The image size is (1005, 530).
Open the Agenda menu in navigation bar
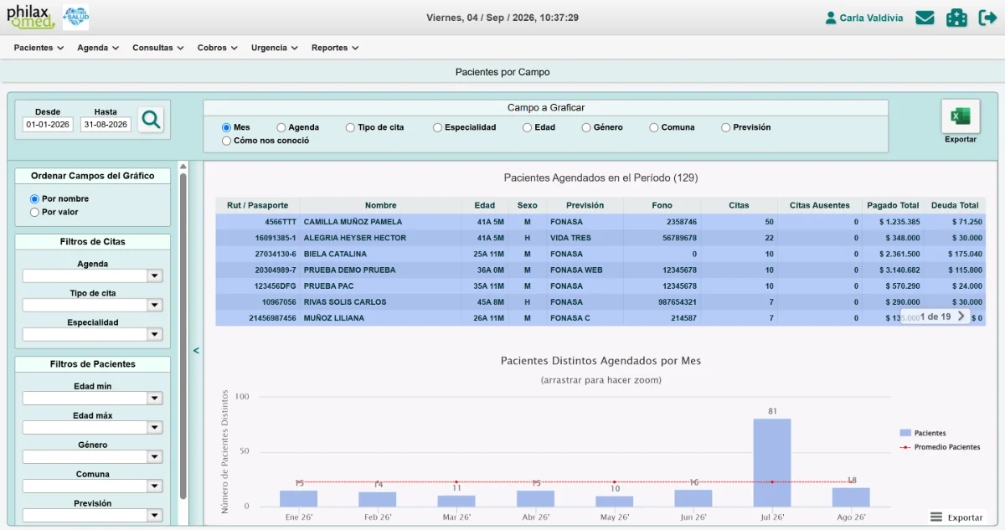pos(98,48)
